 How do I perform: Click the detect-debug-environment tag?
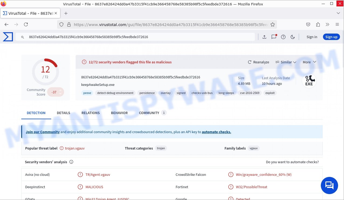tap(115, 93)
